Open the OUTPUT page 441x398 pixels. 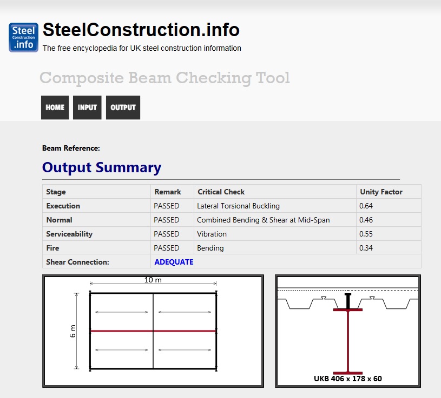pyautogui.click(x=123, y=107)
